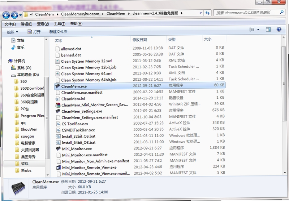Image resolution: width=289 pixels, height=201 pixels.
Task: Open the 文件(F) menu
Action: click(10, 24)
